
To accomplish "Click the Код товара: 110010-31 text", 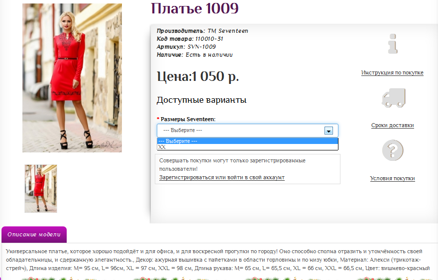I will point(190,39).
